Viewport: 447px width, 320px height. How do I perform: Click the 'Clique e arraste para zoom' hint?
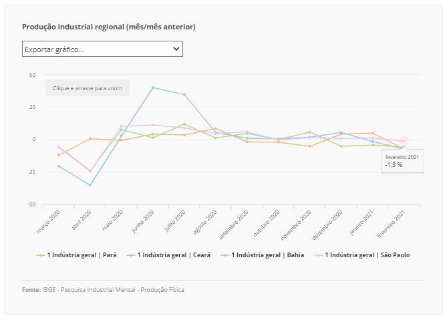pos(88,88)
